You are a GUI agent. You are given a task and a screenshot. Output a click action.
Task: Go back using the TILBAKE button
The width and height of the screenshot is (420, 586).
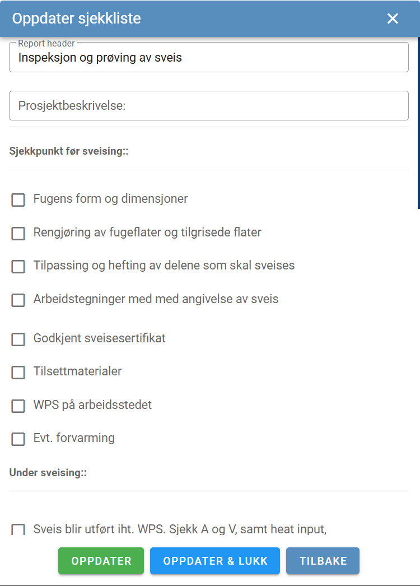point(323,560)
